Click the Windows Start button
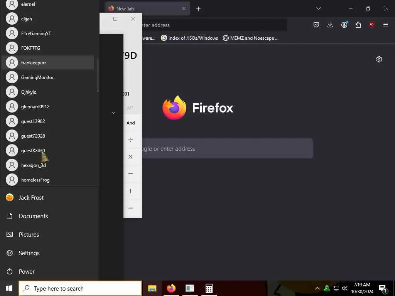Screen dimensions: 395x296 [9, 288]
